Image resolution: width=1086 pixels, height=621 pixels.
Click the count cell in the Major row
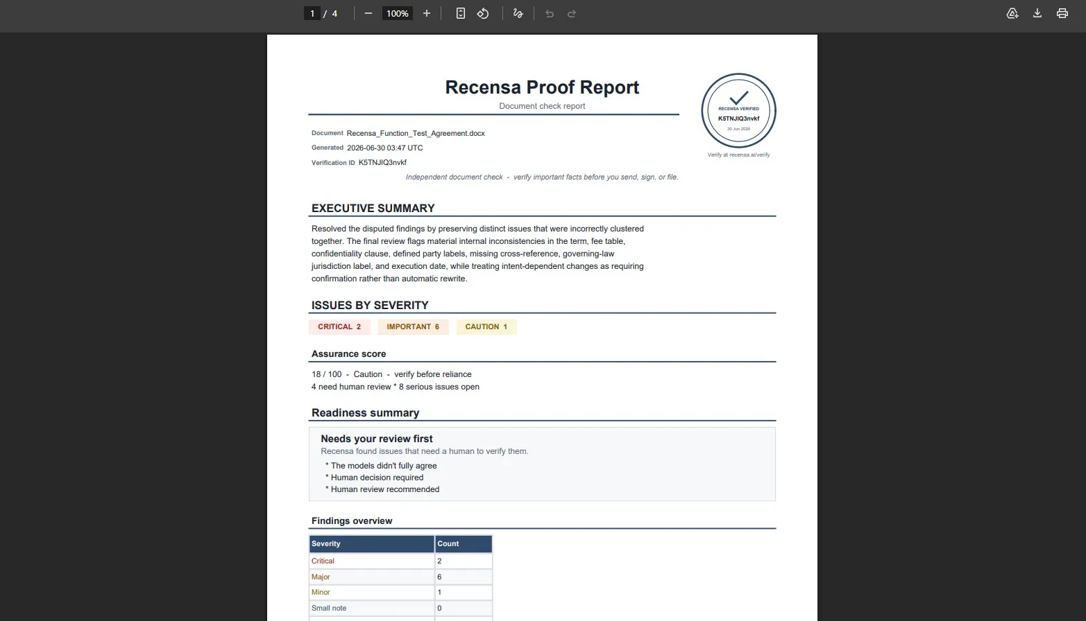[x=464, y=577]
